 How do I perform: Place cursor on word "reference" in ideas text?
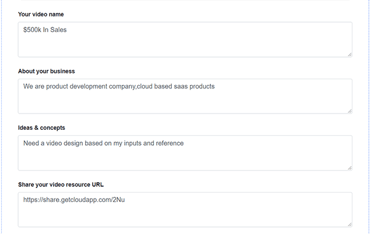point(169,143)
